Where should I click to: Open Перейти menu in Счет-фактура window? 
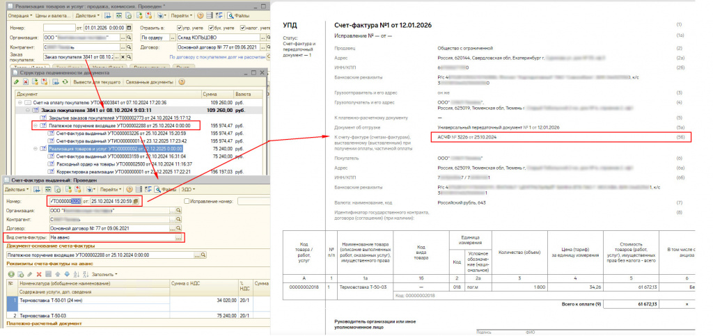111,189
